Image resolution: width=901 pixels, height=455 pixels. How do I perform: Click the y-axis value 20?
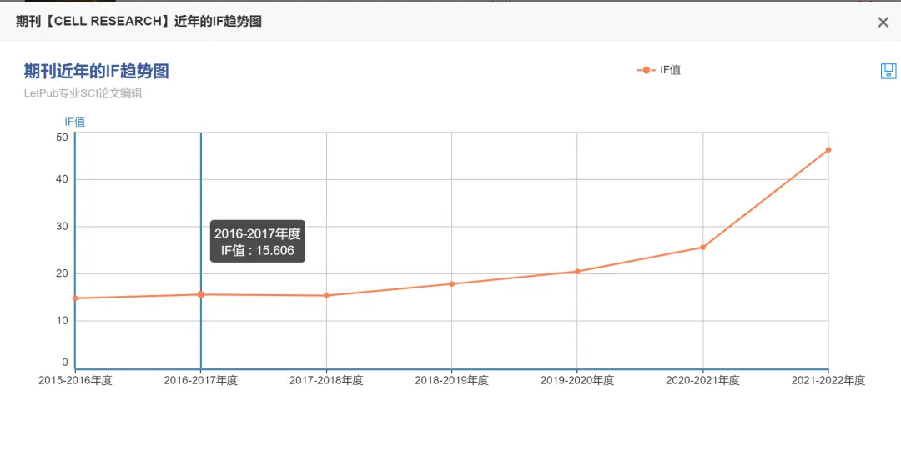62,273
